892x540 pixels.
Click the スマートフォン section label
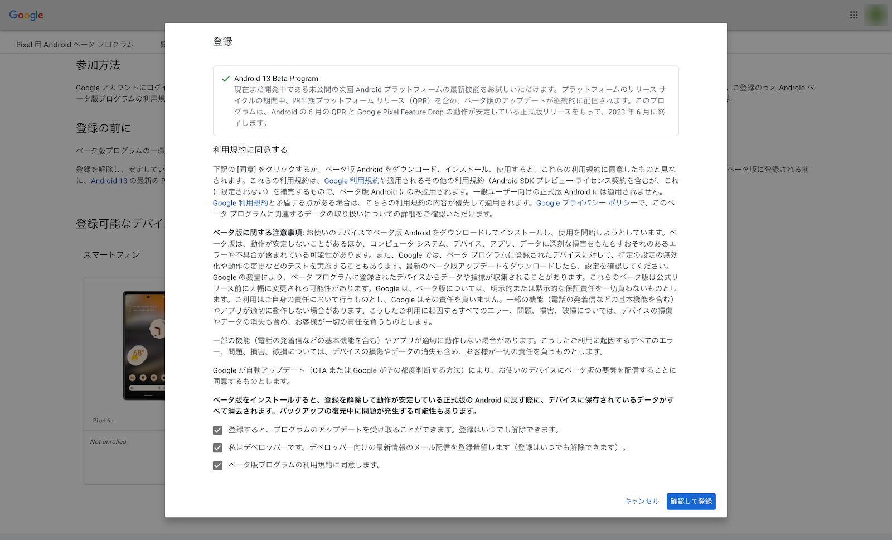pos(111,255)
